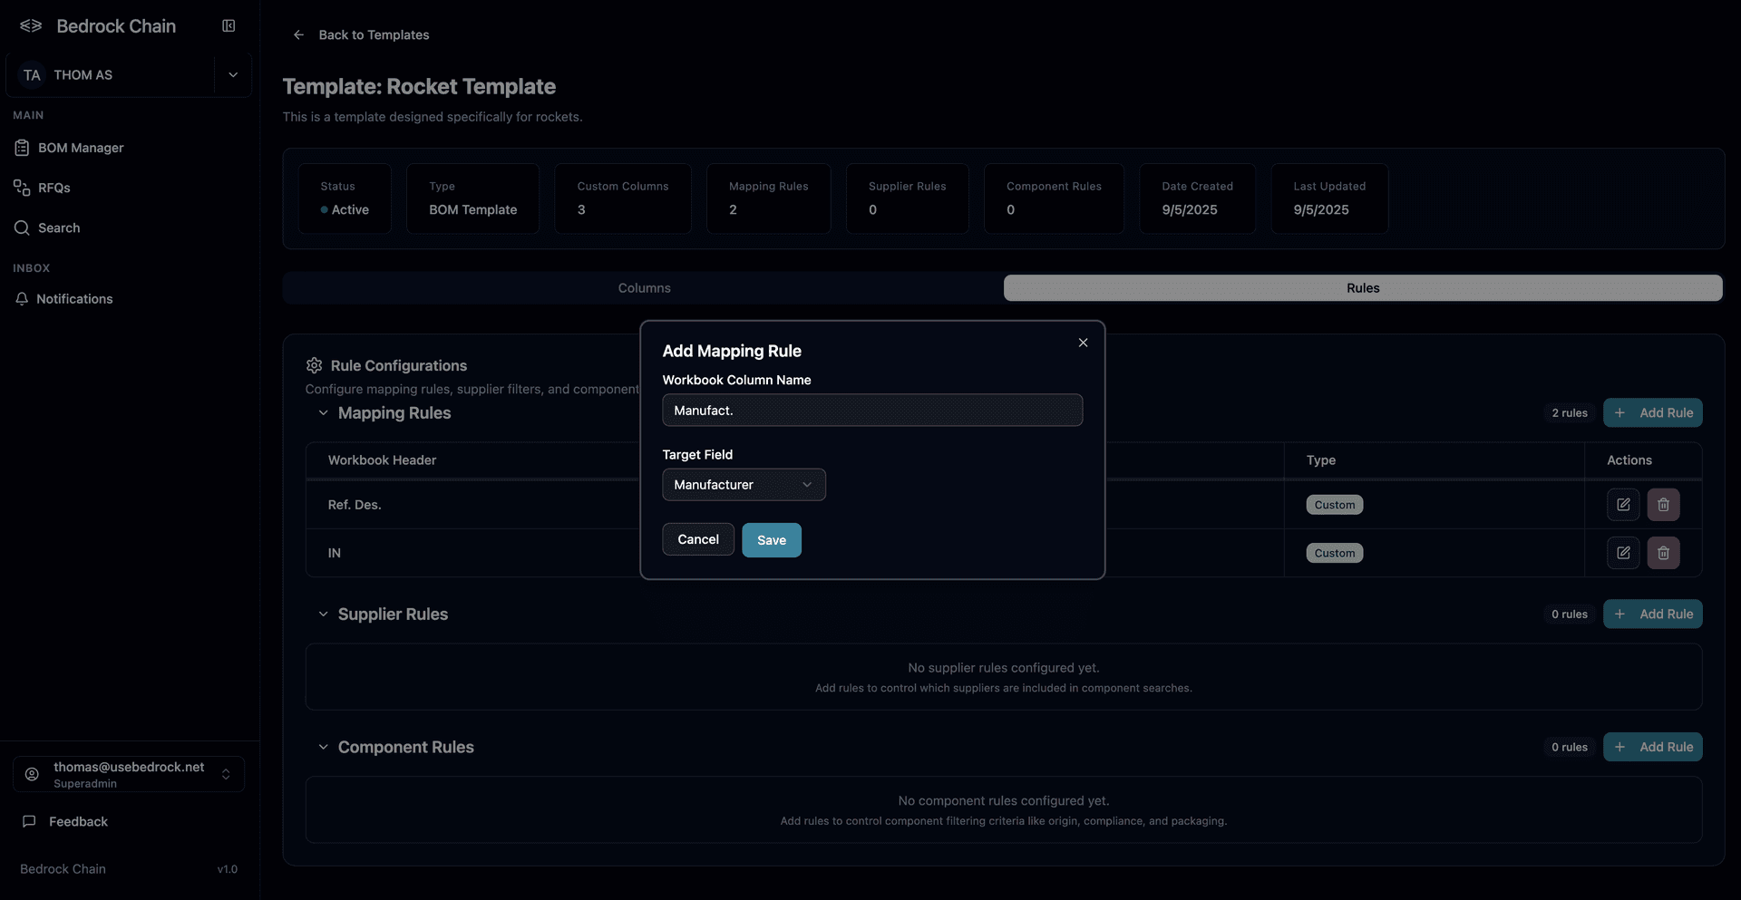
Task: Open the Feedback chat icon
Action: point(30,821)
